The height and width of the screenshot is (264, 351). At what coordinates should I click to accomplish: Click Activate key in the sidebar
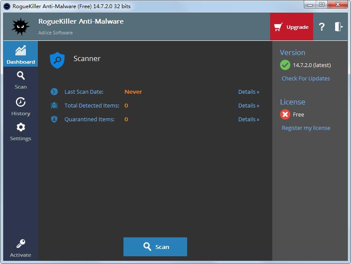pyautogui.click(x=21, y=248)
